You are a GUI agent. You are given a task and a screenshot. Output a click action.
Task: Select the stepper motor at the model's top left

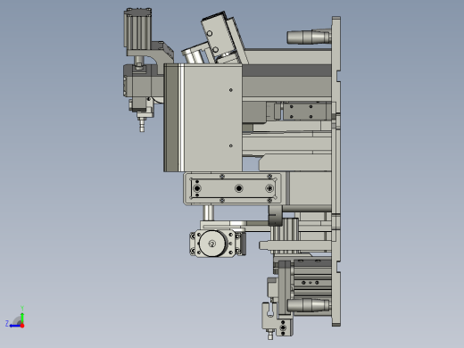137,29
